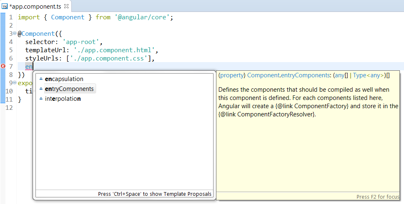Image resolution: width=404 pixels, height=204 pixels.
Task: Click the 'Press F2 for focus' hint
Action: click(378, 197)
